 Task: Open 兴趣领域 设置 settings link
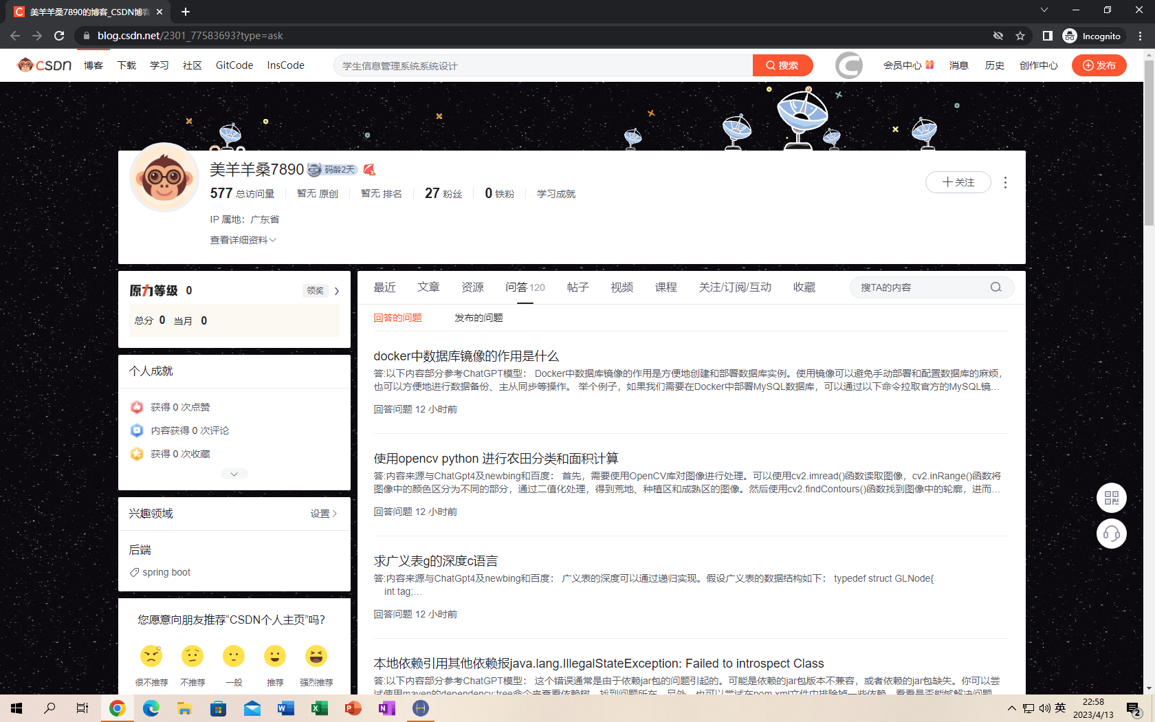pyautogui.click(x=323, y=514)
